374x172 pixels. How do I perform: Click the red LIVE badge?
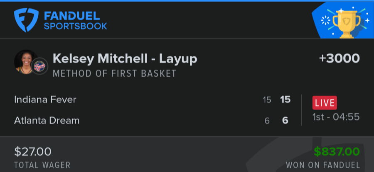[325, 102]
